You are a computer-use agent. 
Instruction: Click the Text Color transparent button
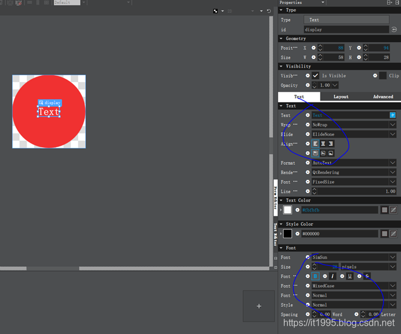(393, 210)
